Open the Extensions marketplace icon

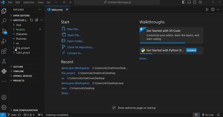pyautogui.click(x=4, y=51)
